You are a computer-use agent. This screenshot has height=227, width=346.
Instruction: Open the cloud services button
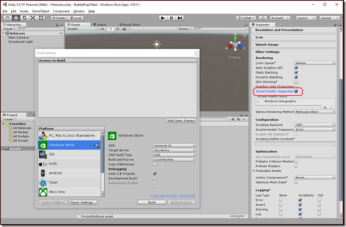263,18
